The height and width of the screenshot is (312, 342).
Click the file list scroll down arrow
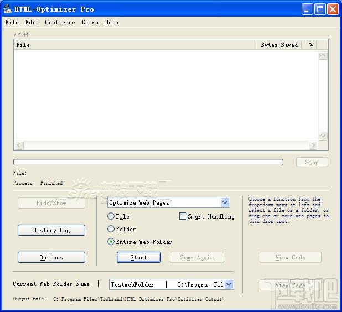click(323, 136)
